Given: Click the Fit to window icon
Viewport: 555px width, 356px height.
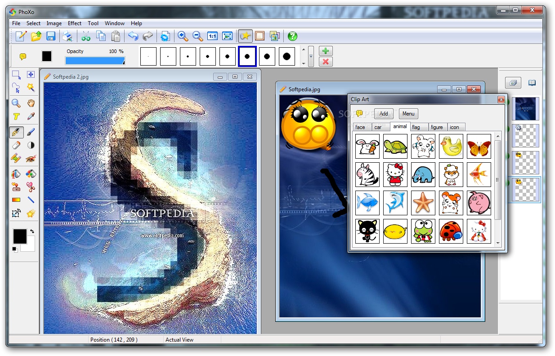Looking at the screenshot, I should click(227, 36).
